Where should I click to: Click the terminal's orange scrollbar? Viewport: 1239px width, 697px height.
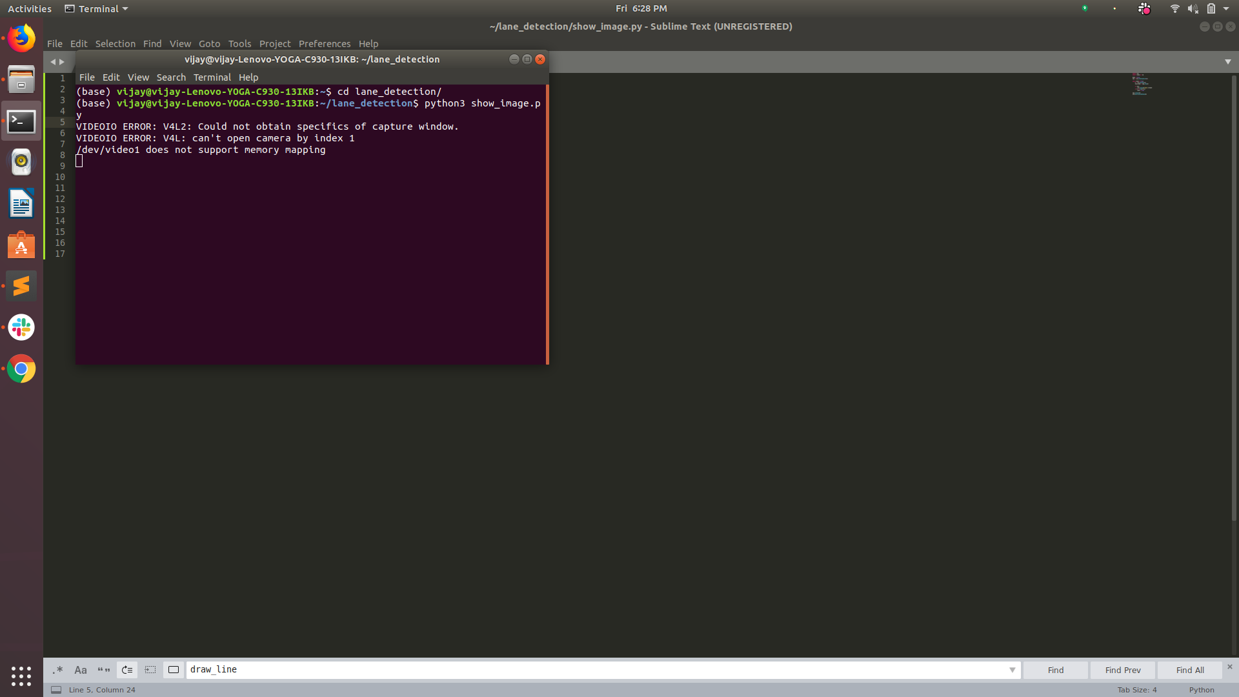point(547,225)
